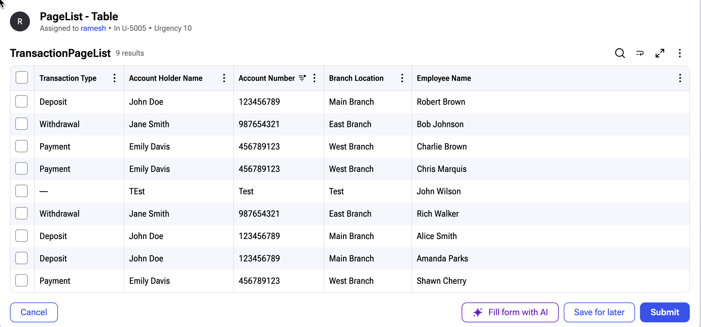Click the active filter icon on Account Number
This screenshot has height=327, width=701.
[302, 78]
